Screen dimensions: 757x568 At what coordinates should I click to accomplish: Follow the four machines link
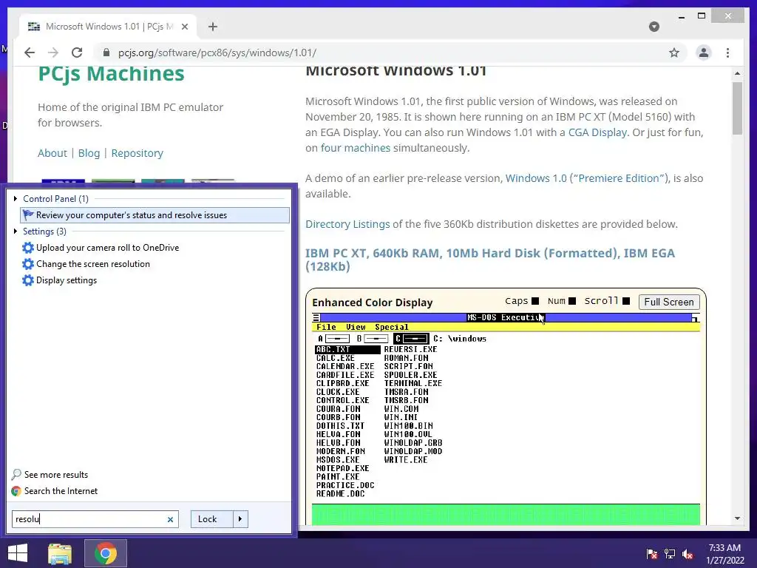pos(356,148)
